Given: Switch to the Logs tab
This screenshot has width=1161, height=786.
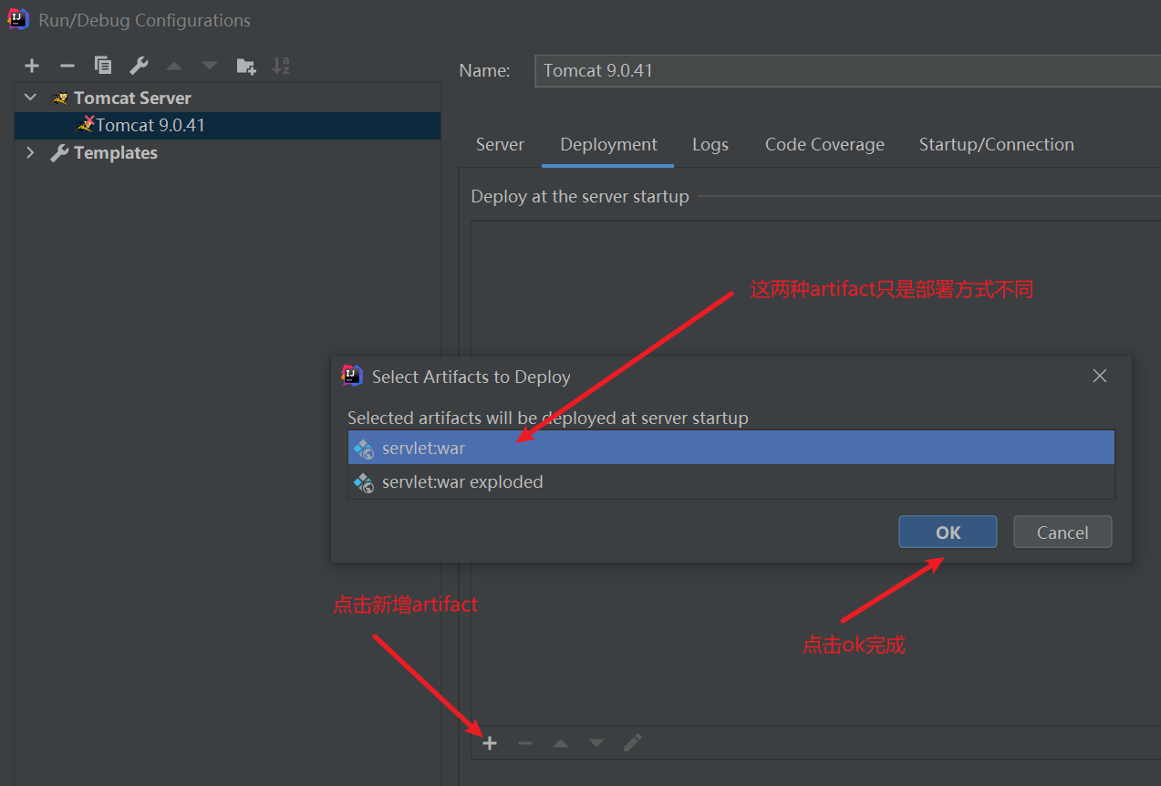Looking at the screenshot, I should [x=710, y=144].
